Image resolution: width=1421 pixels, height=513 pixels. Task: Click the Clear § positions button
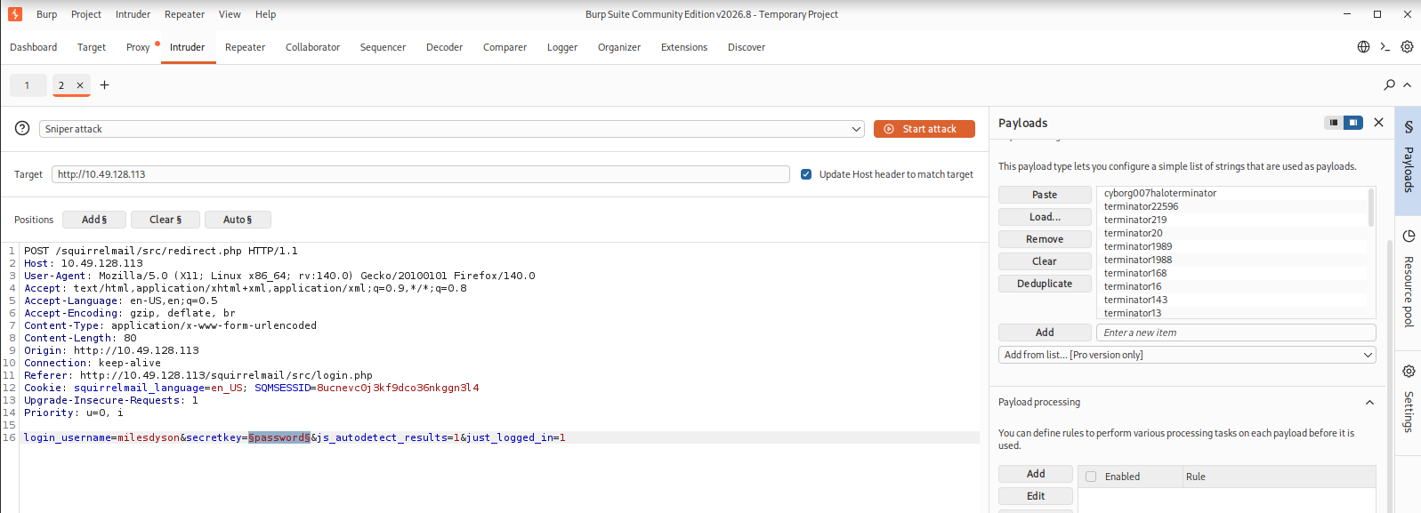coord(166,220)
